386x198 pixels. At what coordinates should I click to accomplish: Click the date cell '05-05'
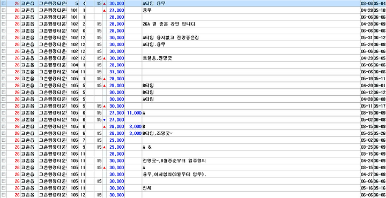380,58
